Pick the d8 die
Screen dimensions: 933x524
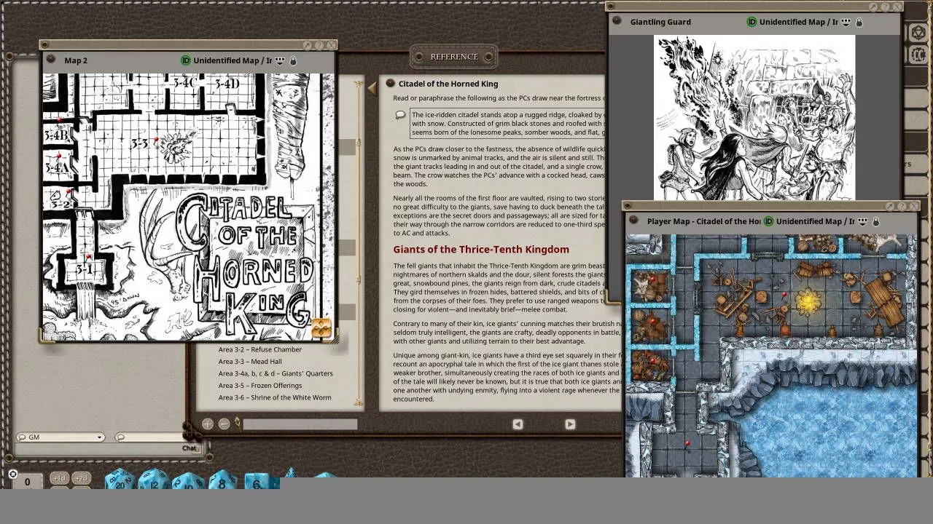tap(222, 481)
